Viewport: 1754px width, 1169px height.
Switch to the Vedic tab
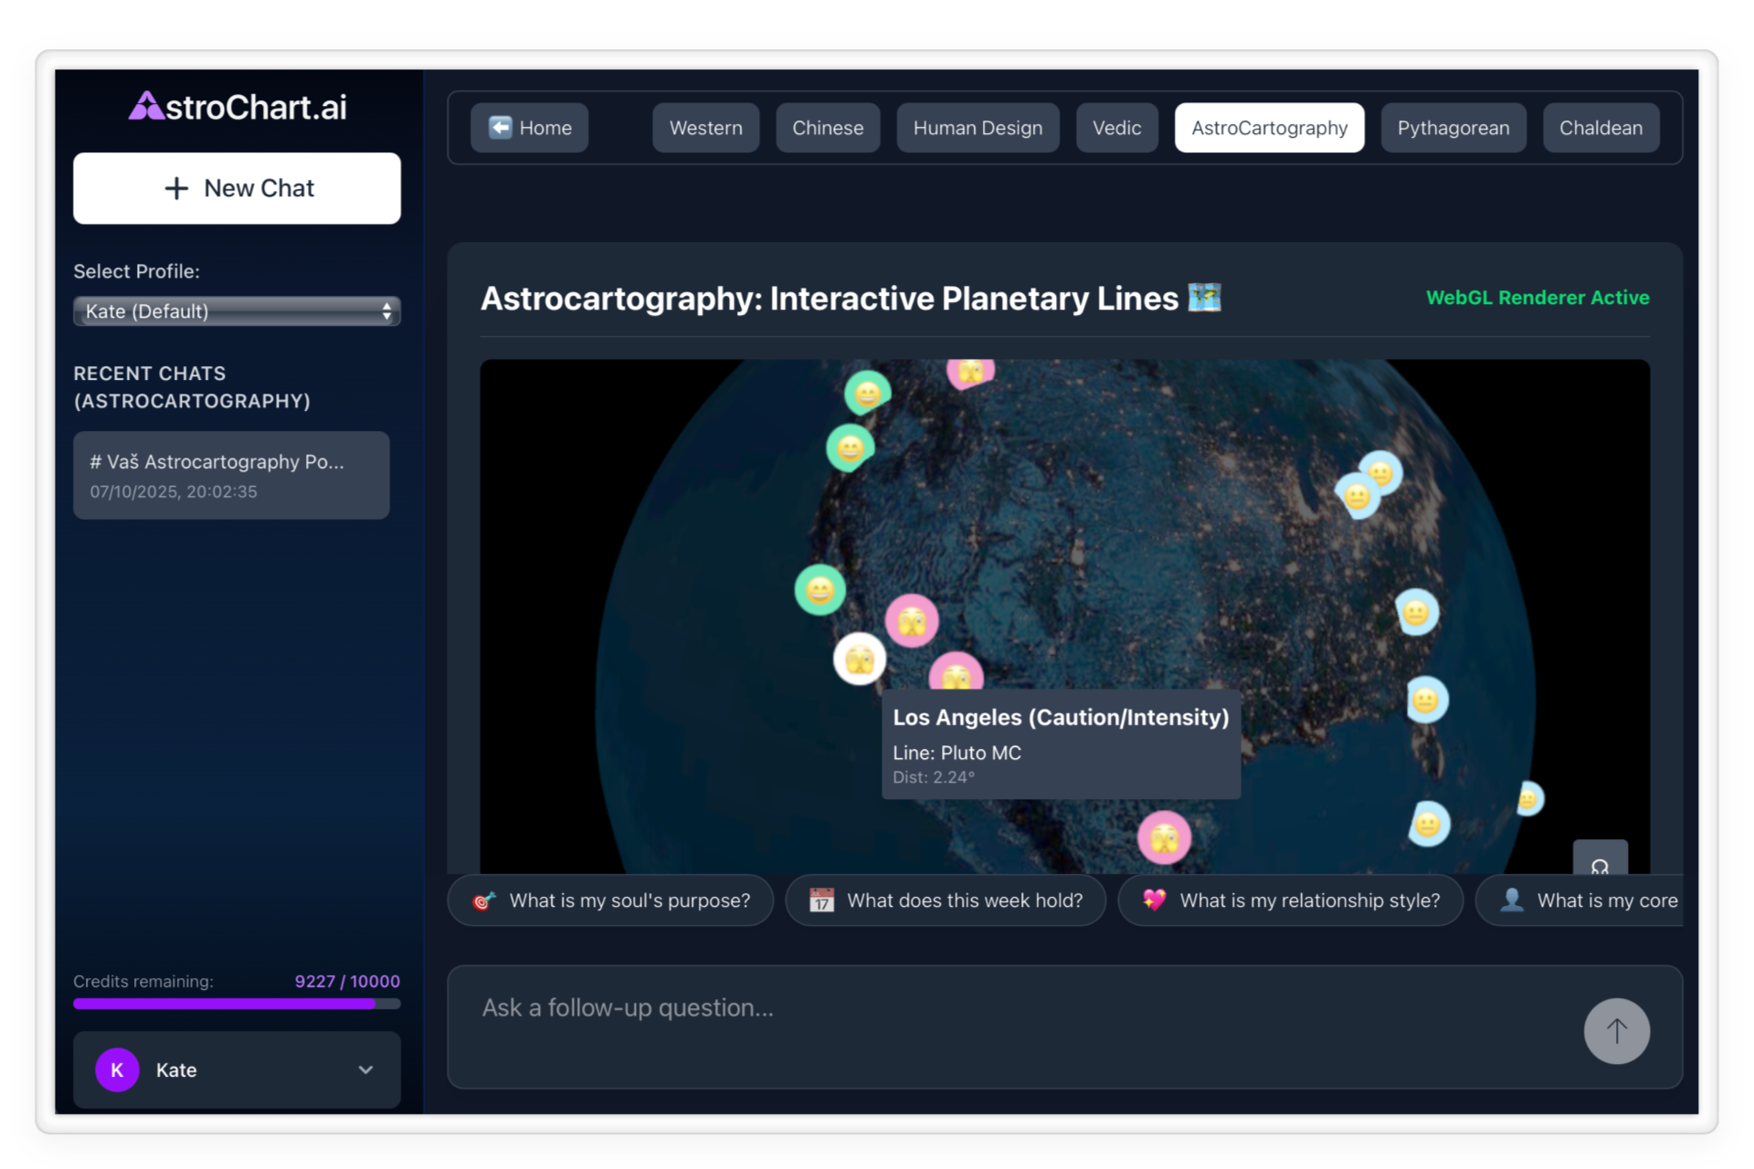coord(1116,128)
